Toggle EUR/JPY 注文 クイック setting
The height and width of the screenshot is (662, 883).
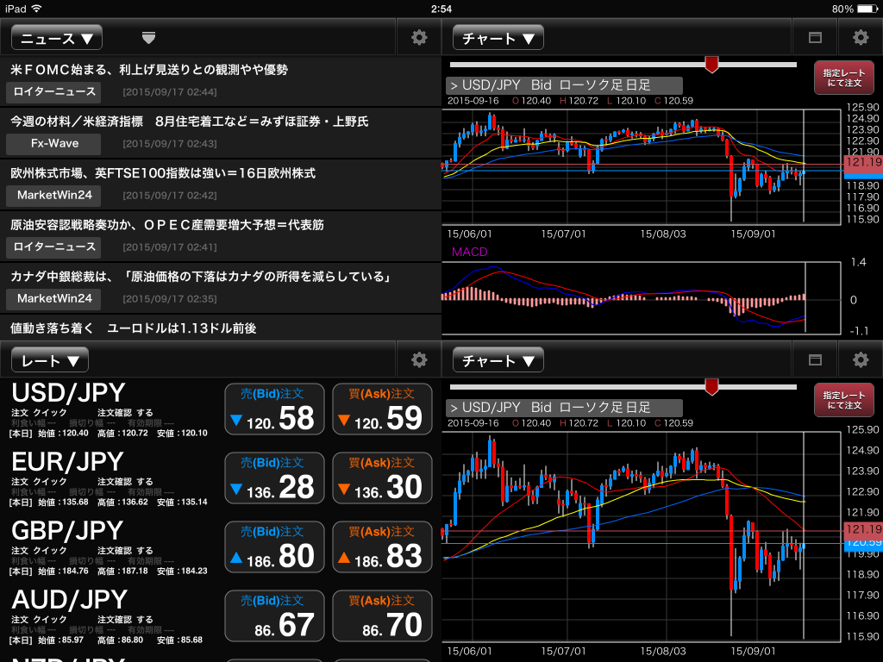pos(39,482)
